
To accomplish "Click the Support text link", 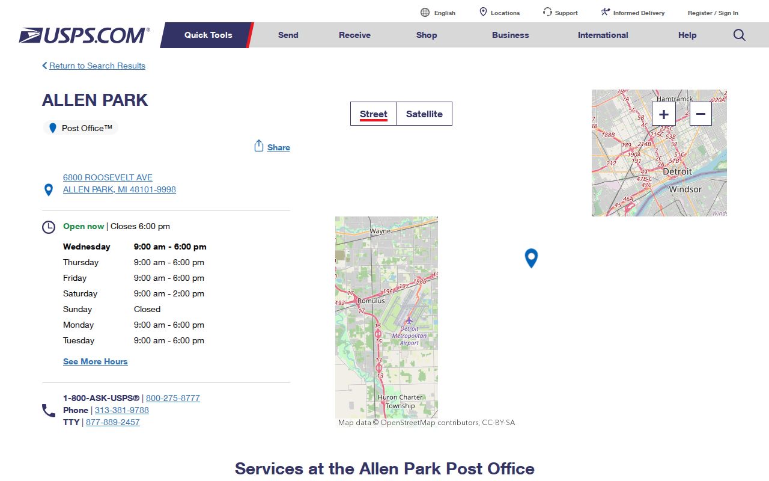I will (567, 13).
